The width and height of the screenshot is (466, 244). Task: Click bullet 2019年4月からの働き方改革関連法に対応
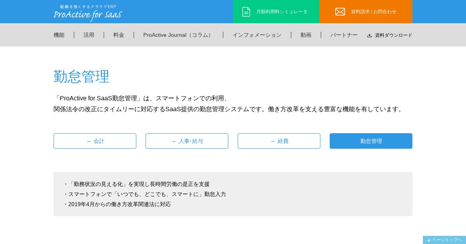click(x=117, y=204)
